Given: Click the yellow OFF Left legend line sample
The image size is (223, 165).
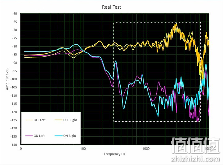Looking at the screenshot, I should coord(29,120).
